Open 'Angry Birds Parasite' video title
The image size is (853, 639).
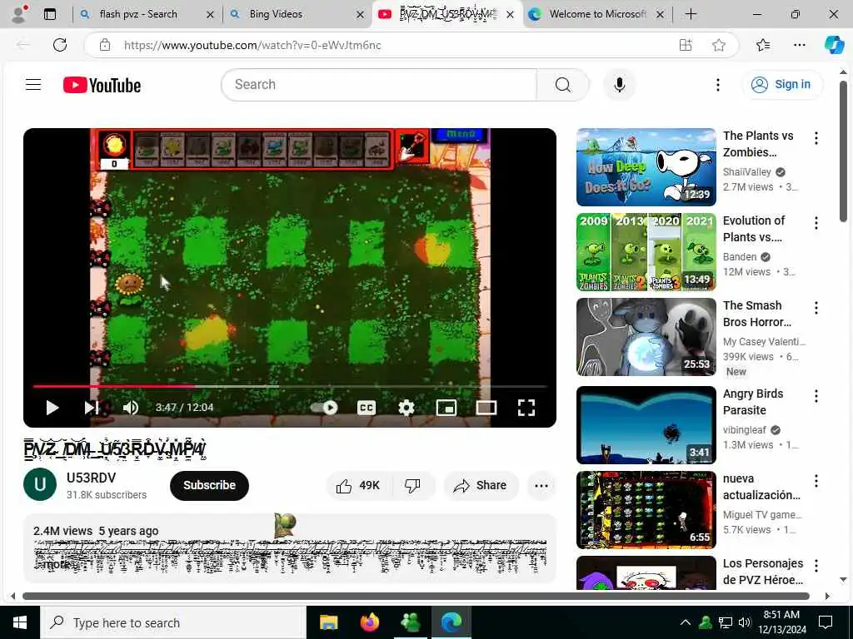(753, 402)
